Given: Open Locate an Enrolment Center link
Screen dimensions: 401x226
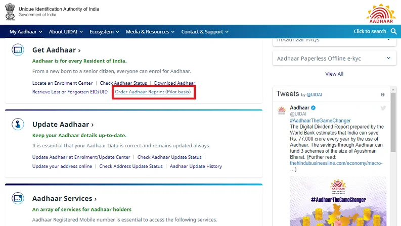Looking at the screenshot, I should [x=62, y=83].
